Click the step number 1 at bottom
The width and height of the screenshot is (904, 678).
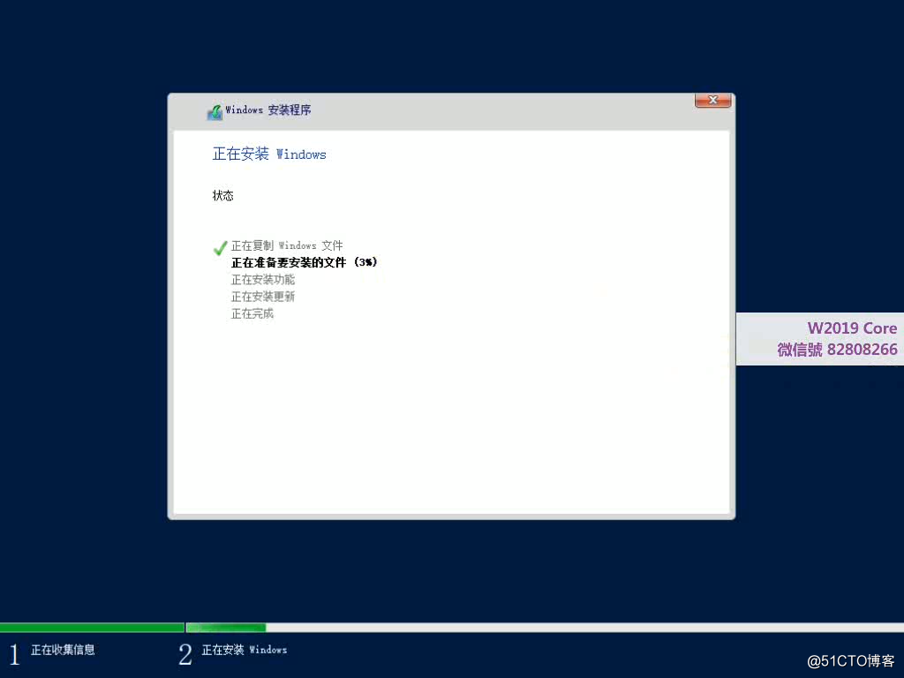coord(14,654)
